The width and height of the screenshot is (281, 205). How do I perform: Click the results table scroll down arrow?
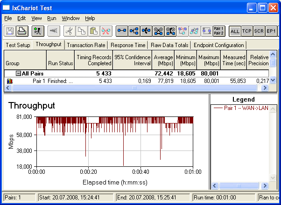coord(273,80)
